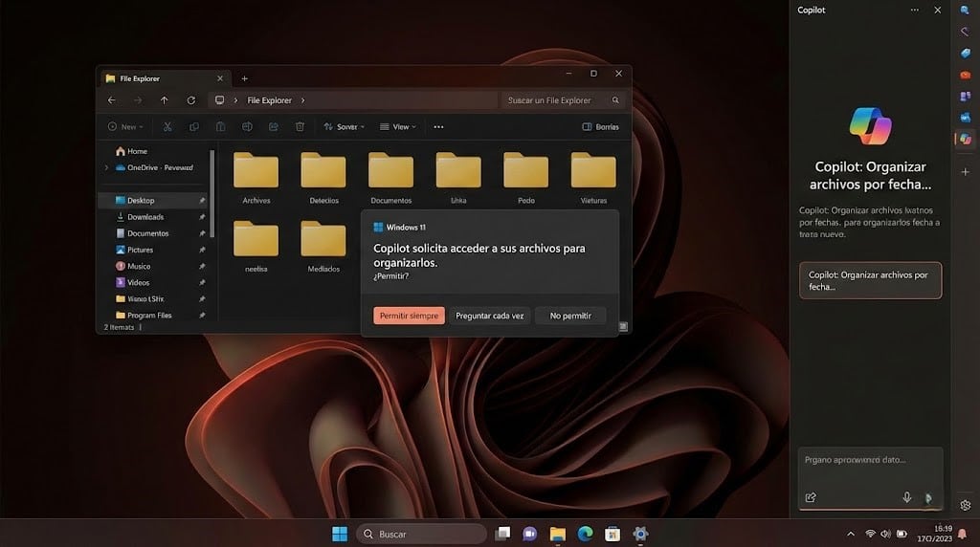This screenshot has width=980, height=547.
Task: Add a new File Explorer tab
Action: pyautogui.click(x=244, y=78)
